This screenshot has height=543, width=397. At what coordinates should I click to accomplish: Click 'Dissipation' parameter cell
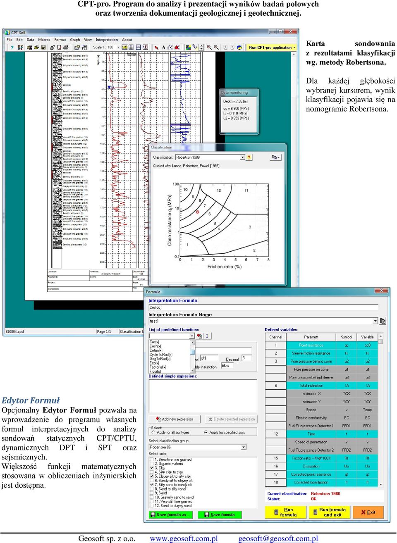[x=311, y=466]
